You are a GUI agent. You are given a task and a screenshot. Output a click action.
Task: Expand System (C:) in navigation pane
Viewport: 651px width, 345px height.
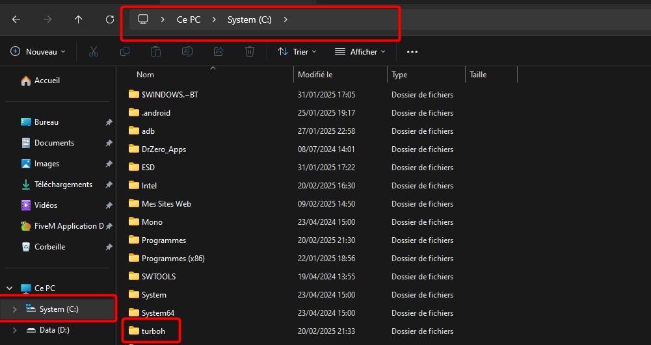(x=14, y=309)
